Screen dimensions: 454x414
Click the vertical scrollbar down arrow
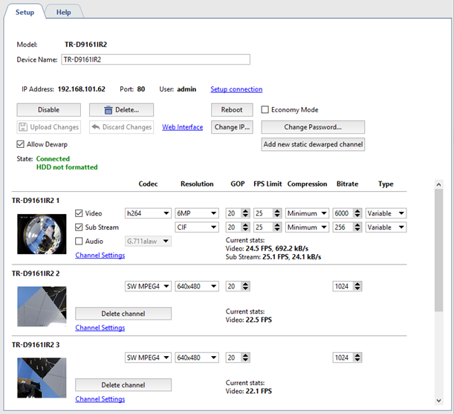pyautogui.click(x=438, y=401)
